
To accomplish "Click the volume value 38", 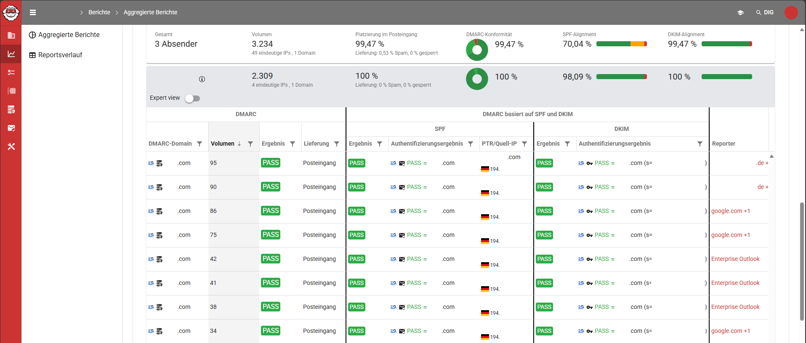I will point(213,307).
